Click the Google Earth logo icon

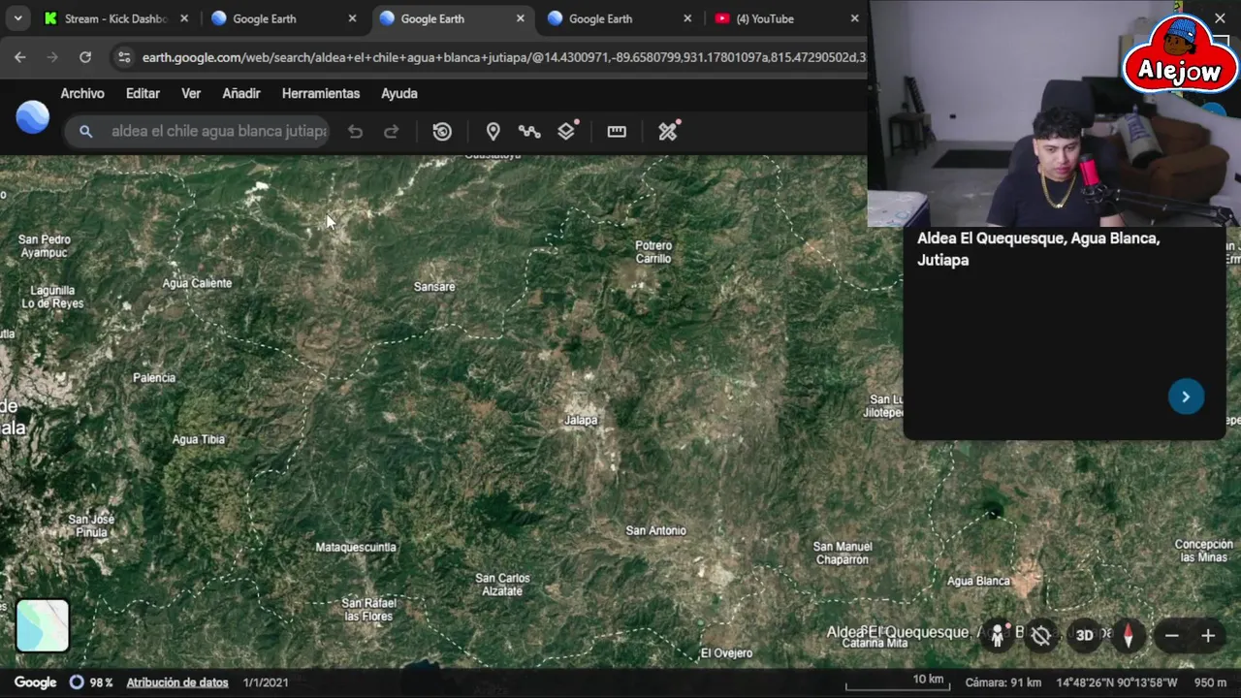coord(33,116)
